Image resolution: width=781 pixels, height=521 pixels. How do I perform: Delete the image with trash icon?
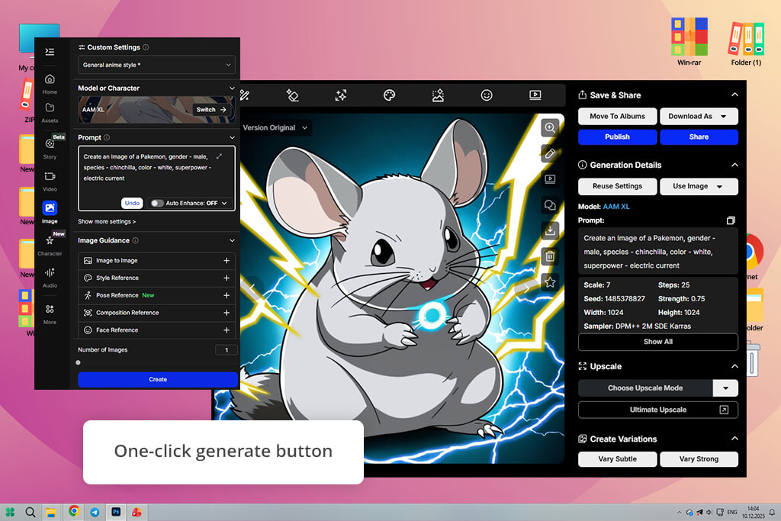tap(550, 256)
